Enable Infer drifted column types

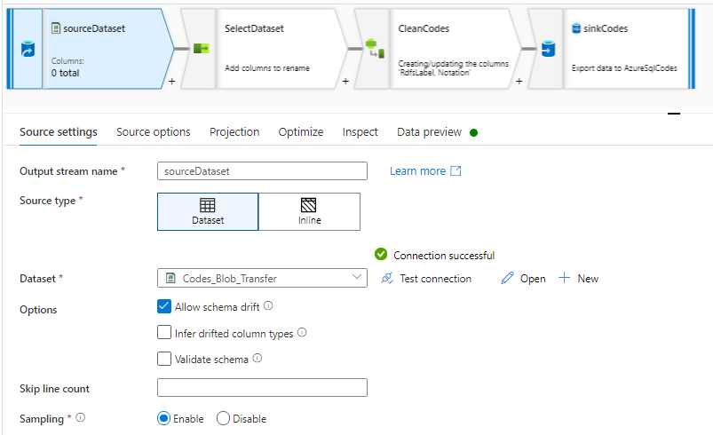pos(163,333)
